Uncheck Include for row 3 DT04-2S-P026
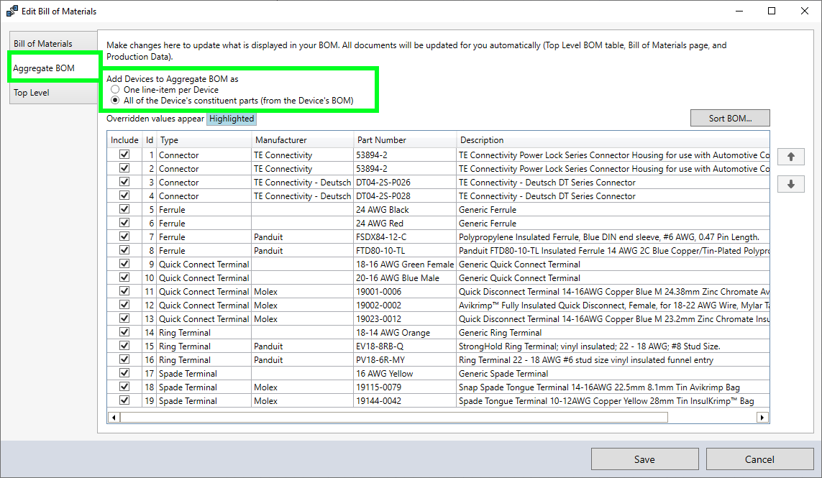Viewport: 822px width, 478px height. pos(124,182)
